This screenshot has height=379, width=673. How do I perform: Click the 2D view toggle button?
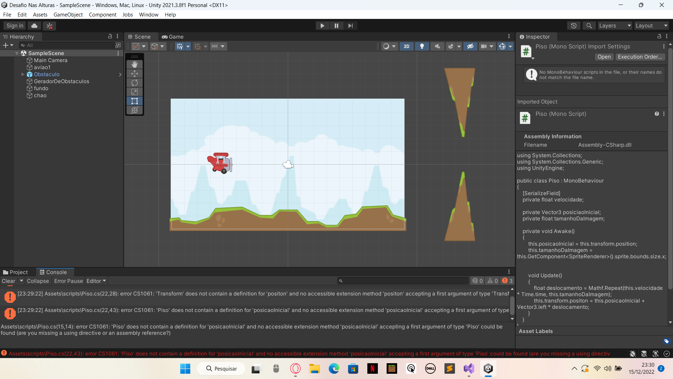pos(406,46)
